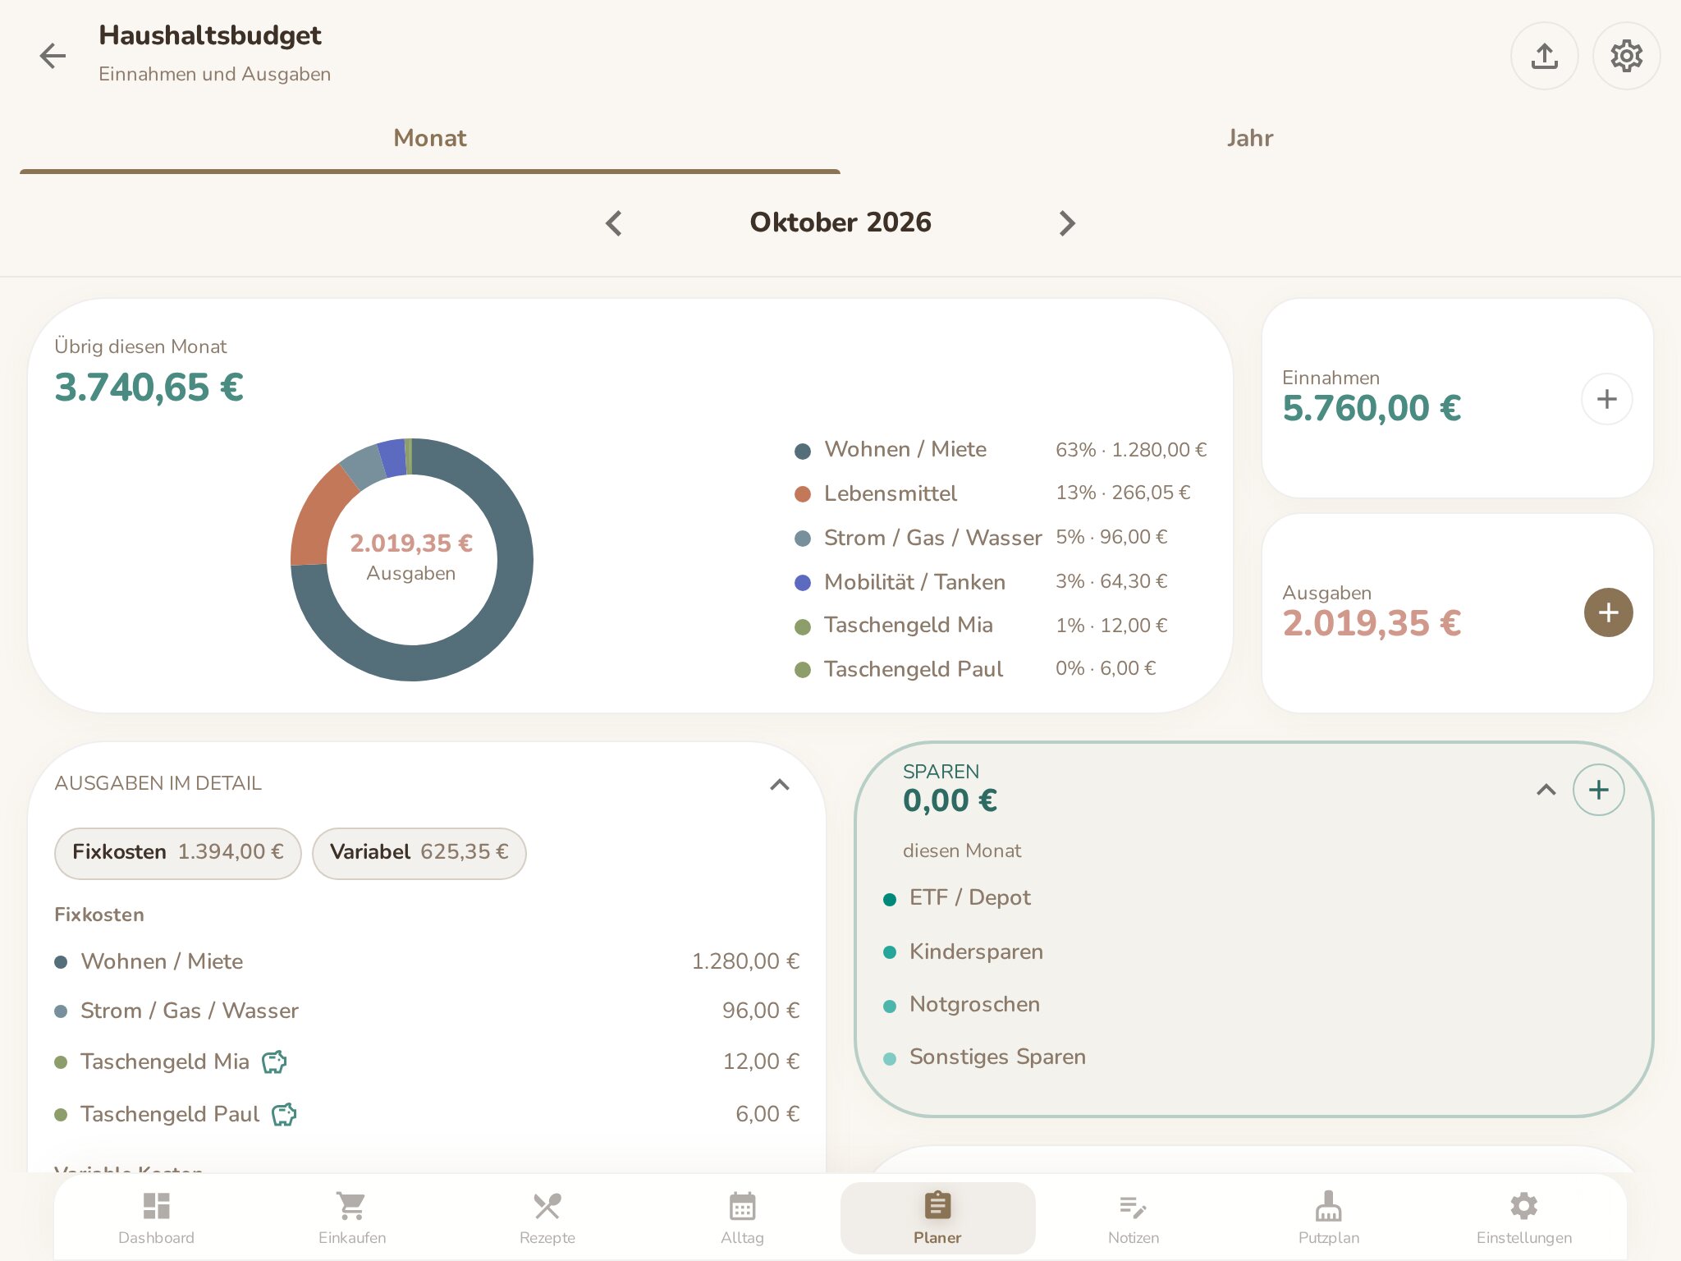Click Übrig diesen Monat amount 3.740,65 €

(149, 387)
